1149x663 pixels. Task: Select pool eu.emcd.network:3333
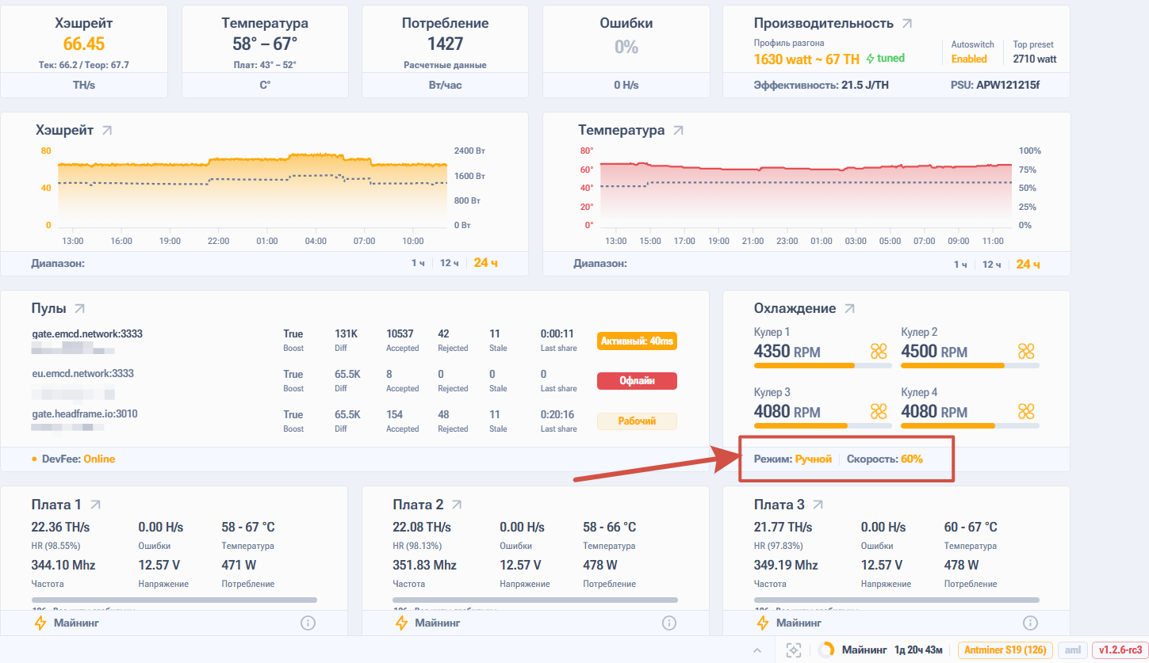coord(83,373)
